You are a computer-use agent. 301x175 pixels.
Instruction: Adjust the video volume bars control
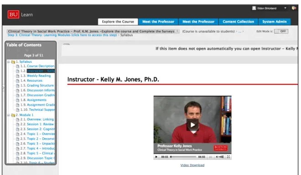(x=221, y=157)
